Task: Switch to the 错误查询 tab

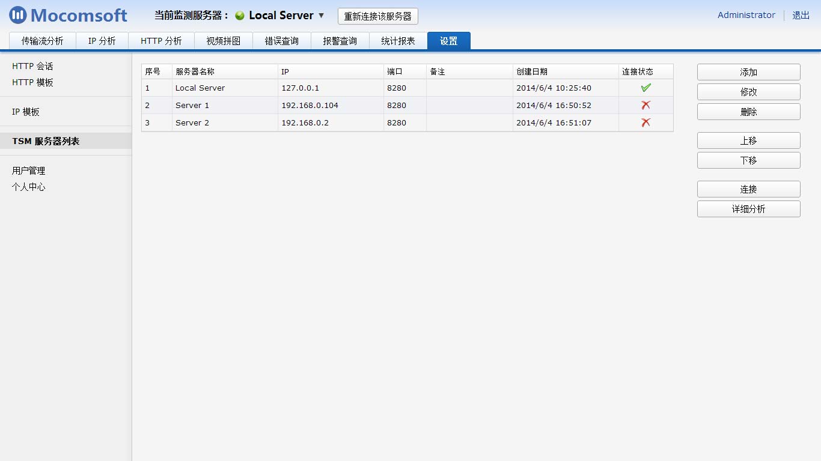Action: pos(281,40)
